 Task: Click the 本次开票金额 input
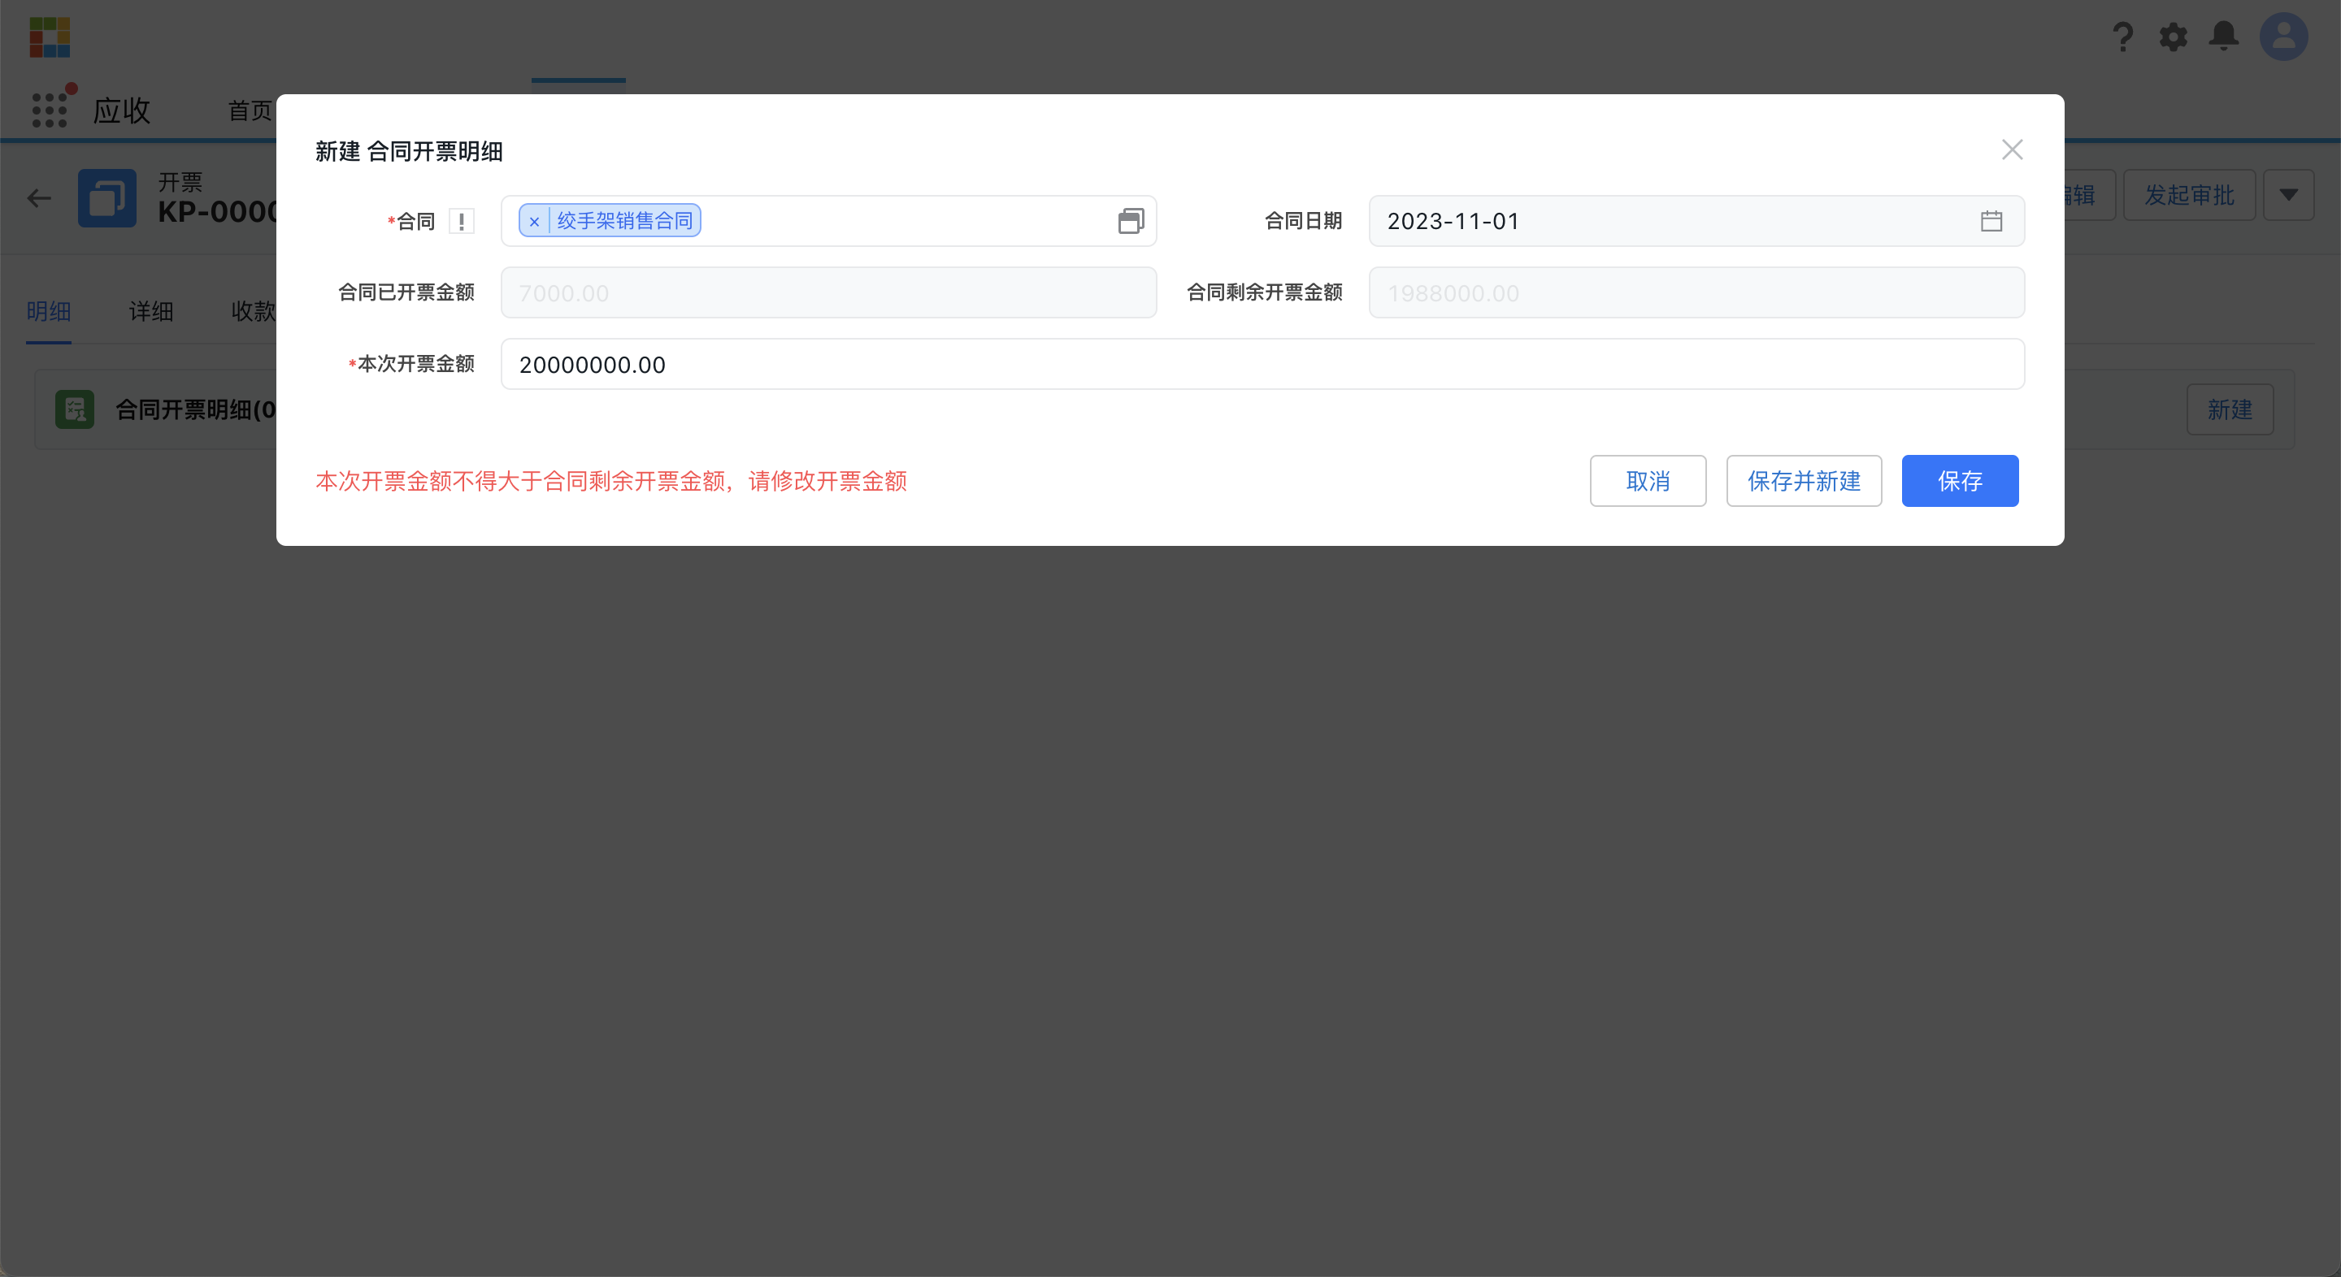1262,364
